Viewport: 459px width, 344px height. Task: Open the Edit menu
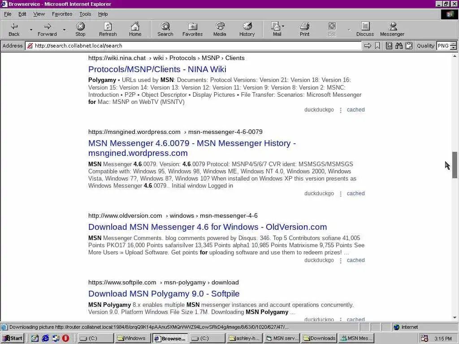pos(22,14)
